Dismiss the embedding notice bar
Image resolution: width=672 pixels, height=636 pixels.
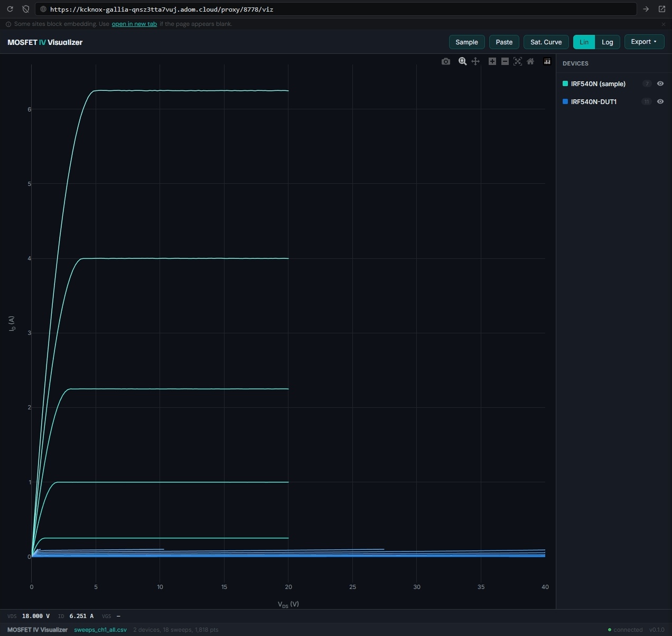click(664, 24)
